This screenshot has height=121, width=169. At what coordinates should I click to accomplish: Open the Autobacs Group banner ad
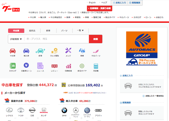[x=142, y=48]
